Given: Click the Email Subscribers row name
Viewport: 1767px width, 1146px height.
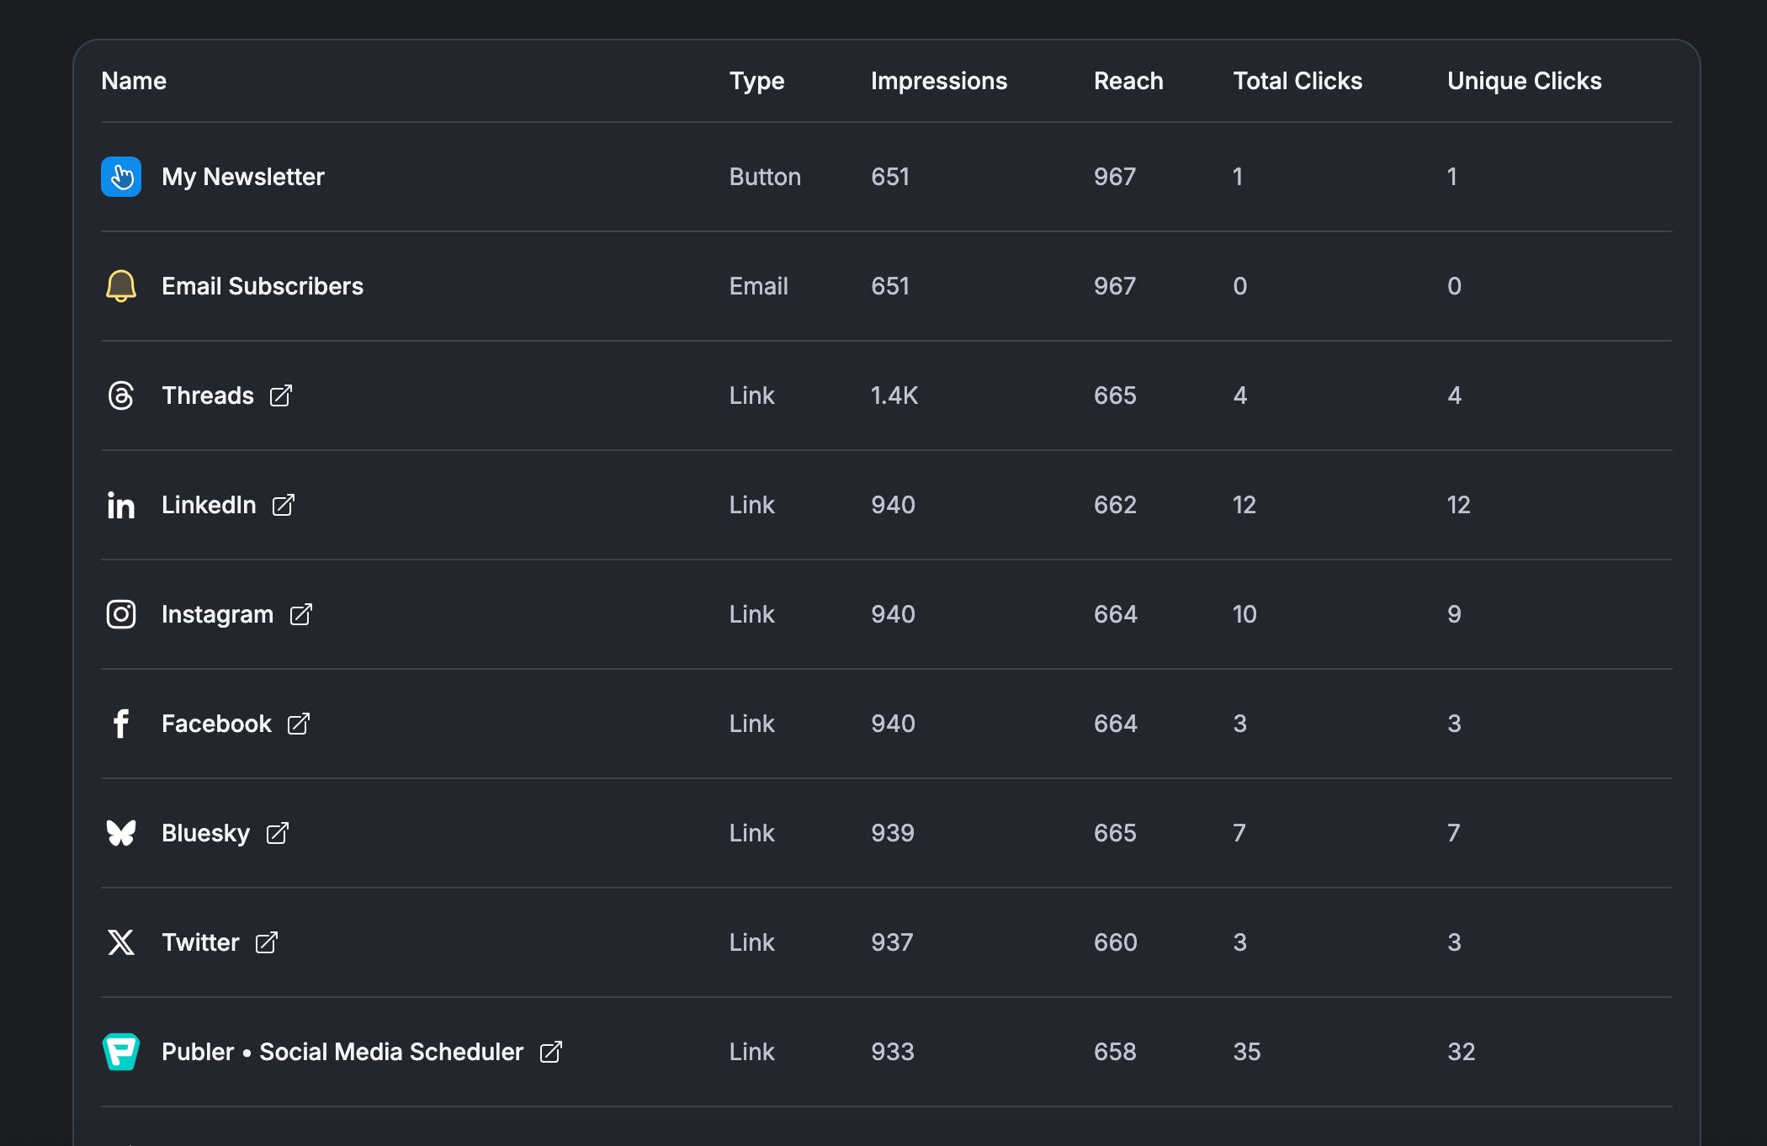Looking at the screenshot, I should 262,286.
